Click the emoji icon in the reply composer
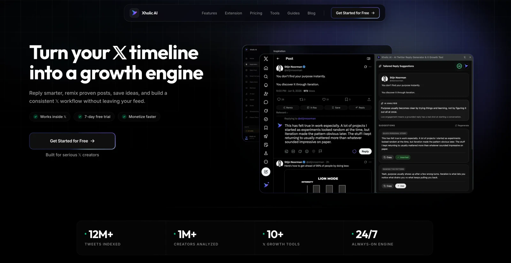511x263 pixels. point(307,151)
